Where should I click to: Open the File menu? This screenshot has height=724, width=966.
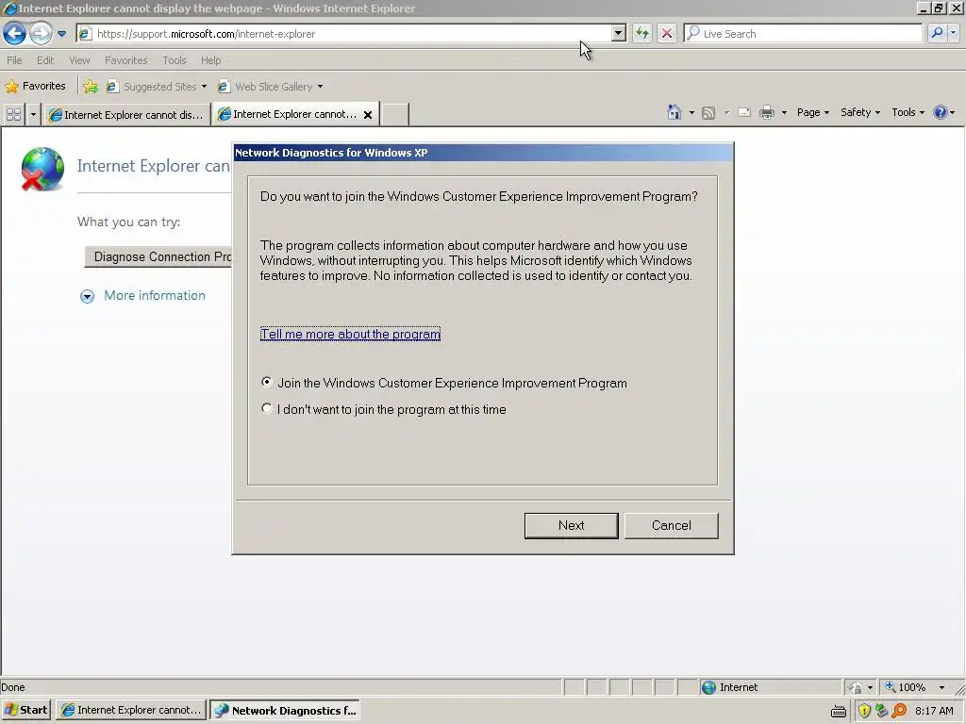14,60
